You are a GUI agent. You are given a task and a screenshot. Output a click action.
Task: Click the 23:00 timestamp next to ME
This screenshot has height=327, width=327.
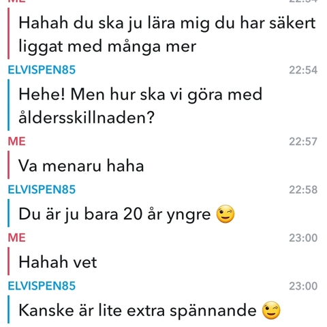(303, 238)
